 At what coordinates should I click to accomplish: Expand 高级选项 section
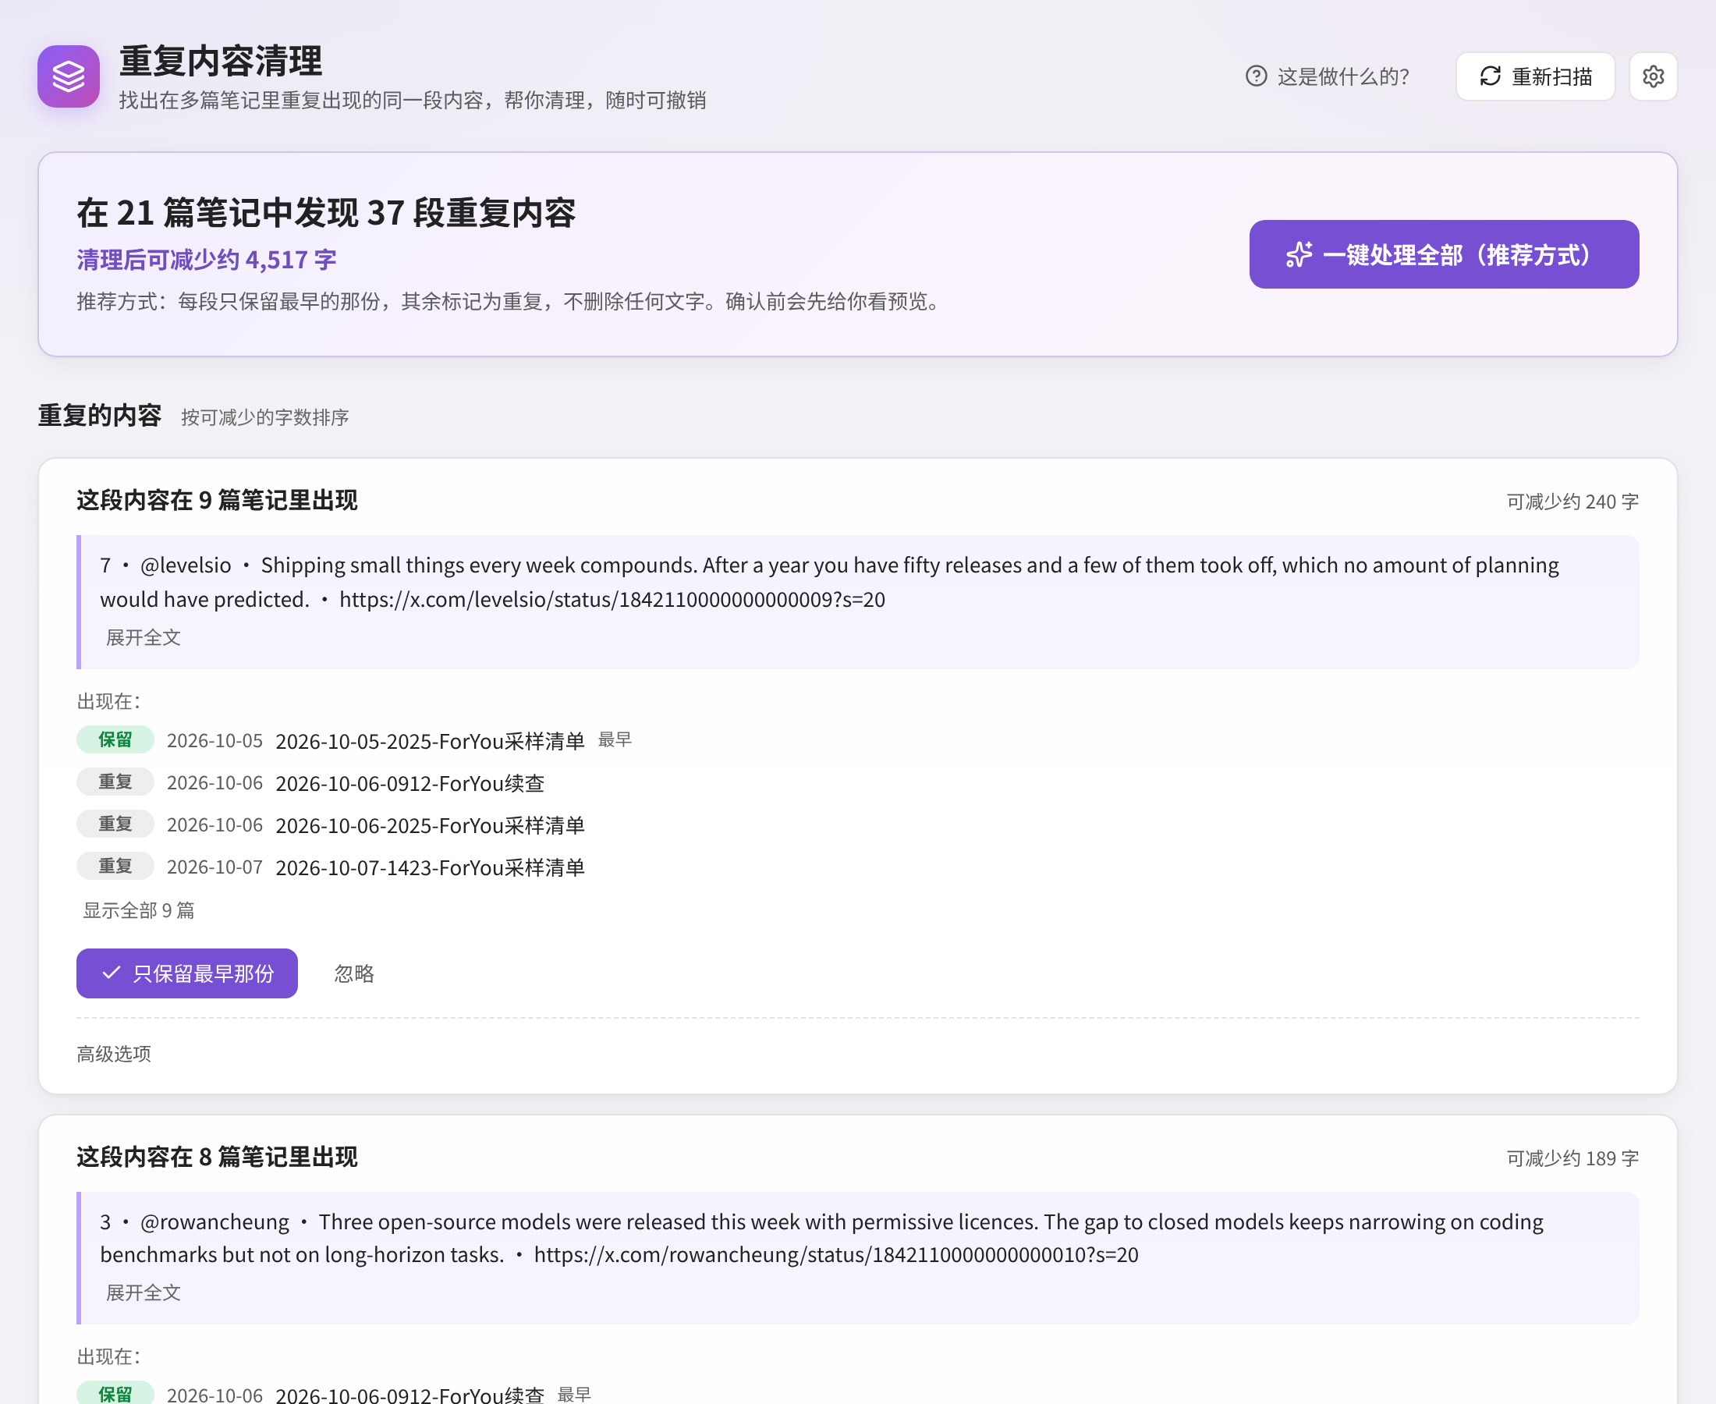[x=113, y=1053]
